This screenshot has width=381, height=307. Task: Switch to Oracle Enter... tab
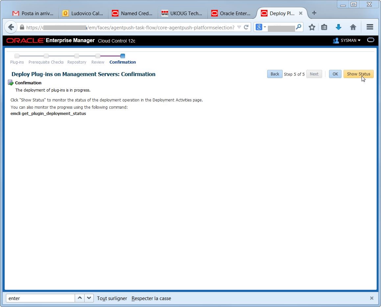[x=231, y=14]
